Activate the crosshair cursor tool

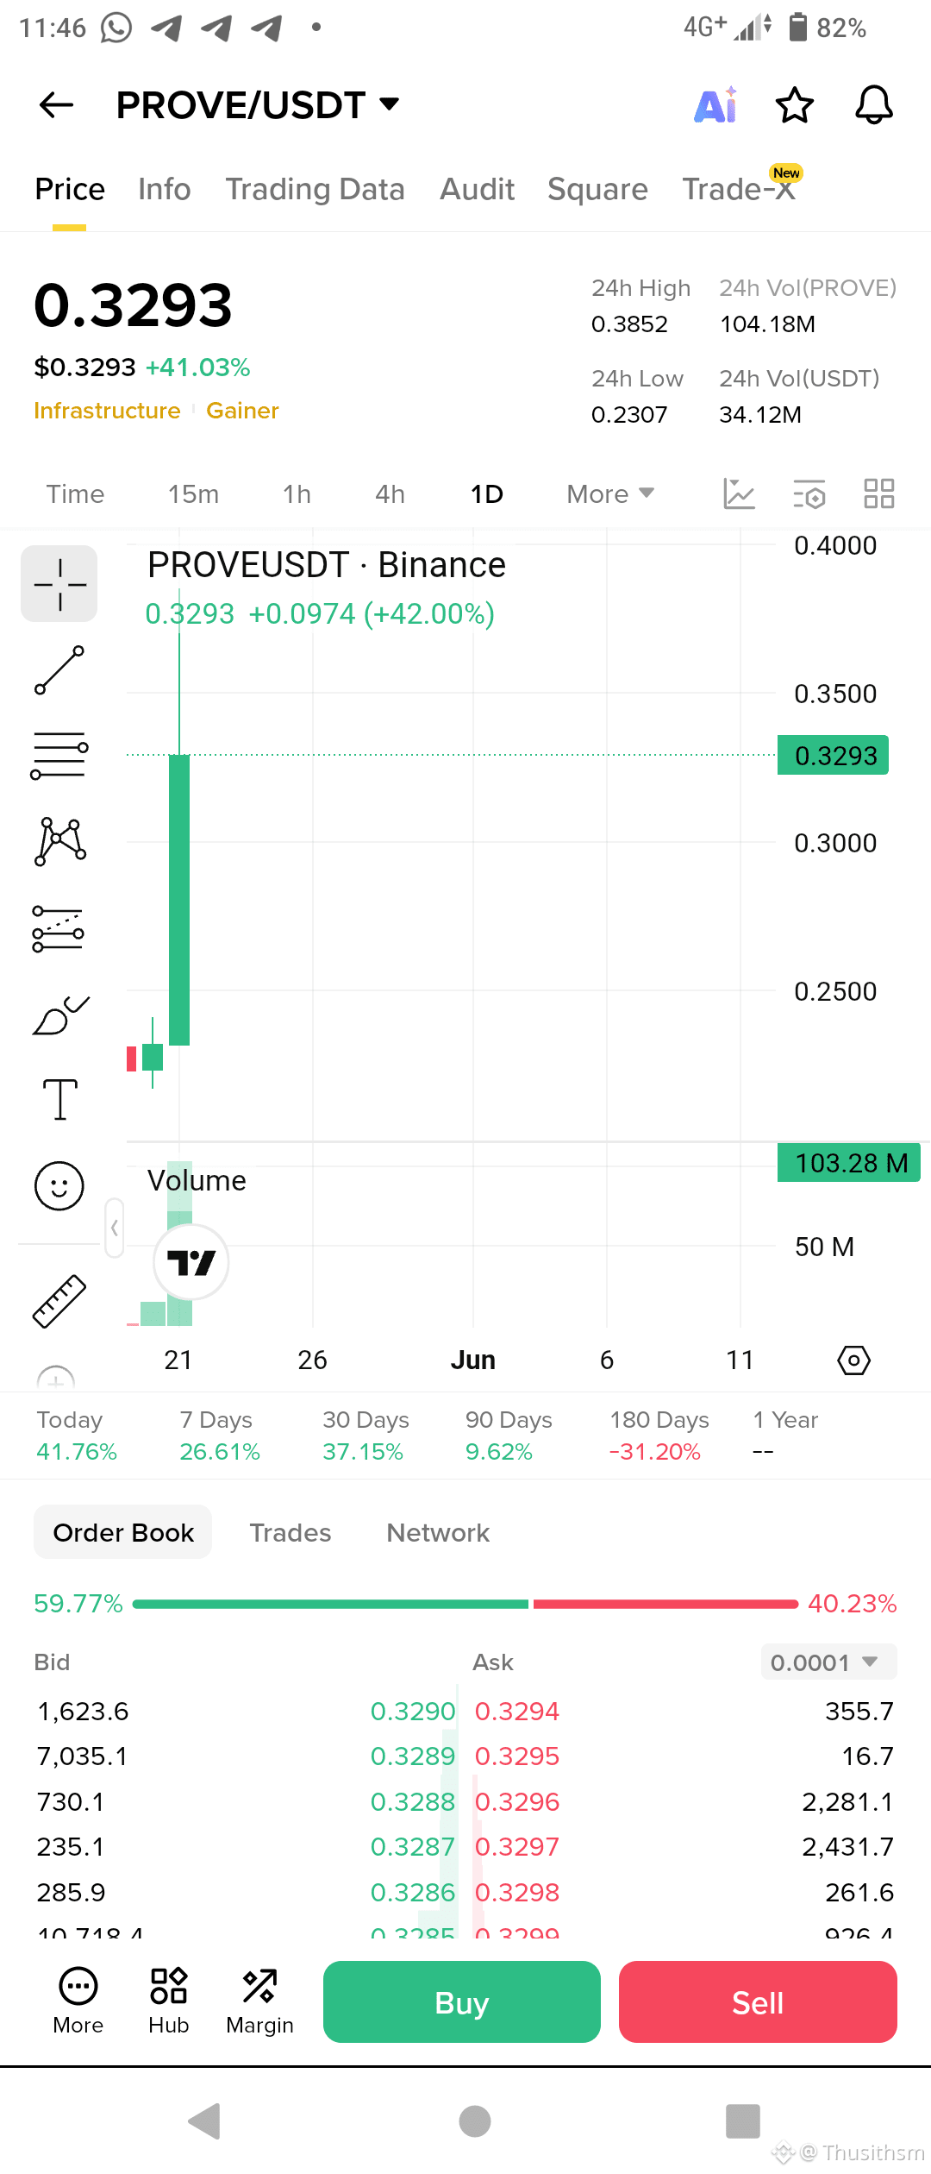(x=59, y=584)
